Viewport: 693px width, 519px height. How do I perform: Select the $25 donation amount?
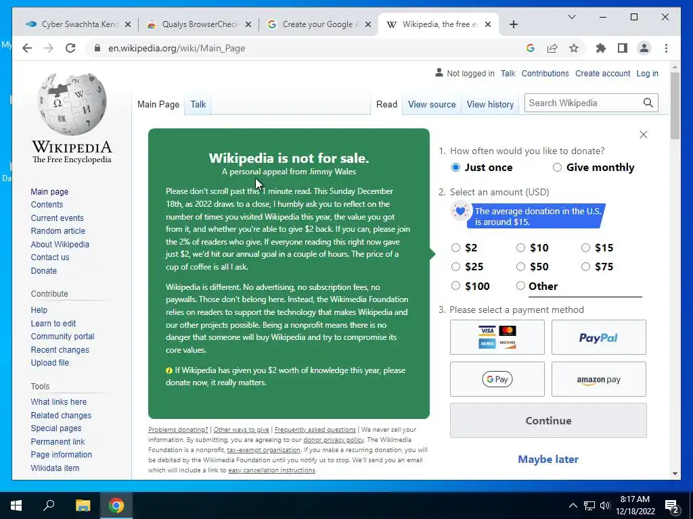pyautogui.click(x=455, y=266)
